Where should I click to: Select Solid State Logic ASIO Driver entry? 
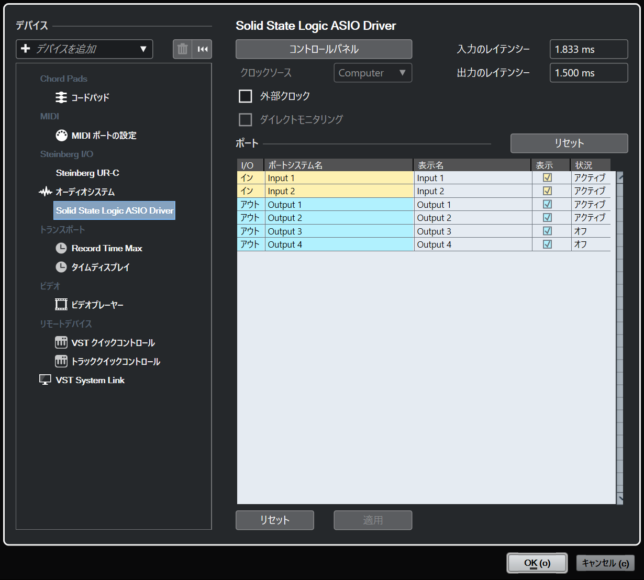pyautogui.click(x=115, y=210)
